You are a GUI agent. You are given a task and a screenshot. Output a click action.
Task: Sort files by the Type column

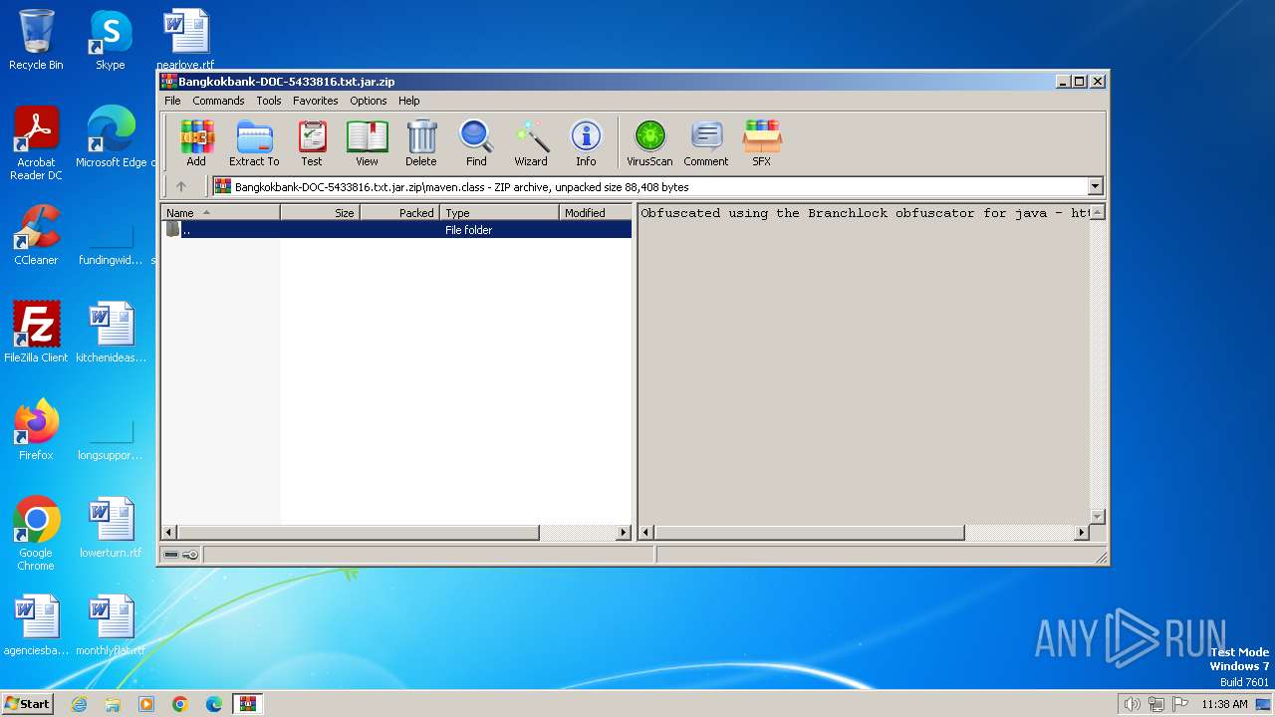(x=499, y=213)
